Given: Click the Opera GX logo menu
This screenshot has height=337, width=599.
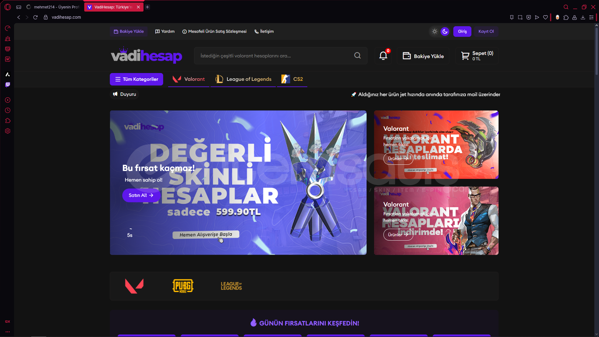Looking at the screenshot, I should 8,7.
